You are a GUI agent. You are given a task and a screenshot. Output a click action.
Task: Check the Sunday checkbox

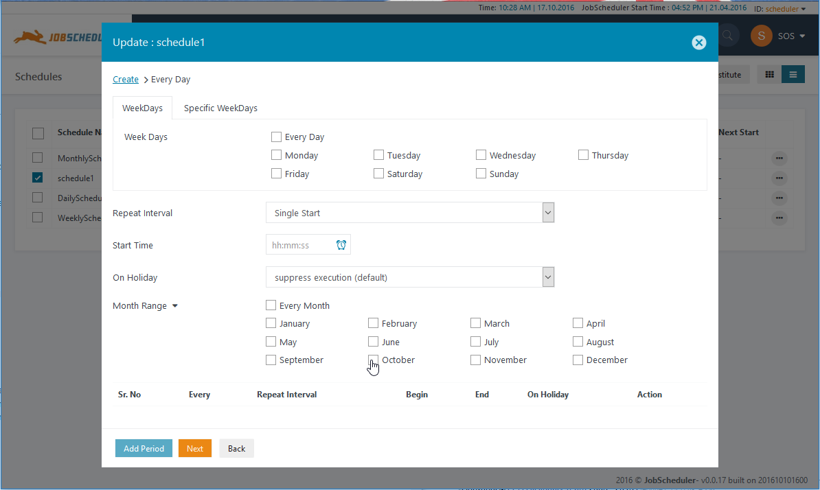[481, 174]
